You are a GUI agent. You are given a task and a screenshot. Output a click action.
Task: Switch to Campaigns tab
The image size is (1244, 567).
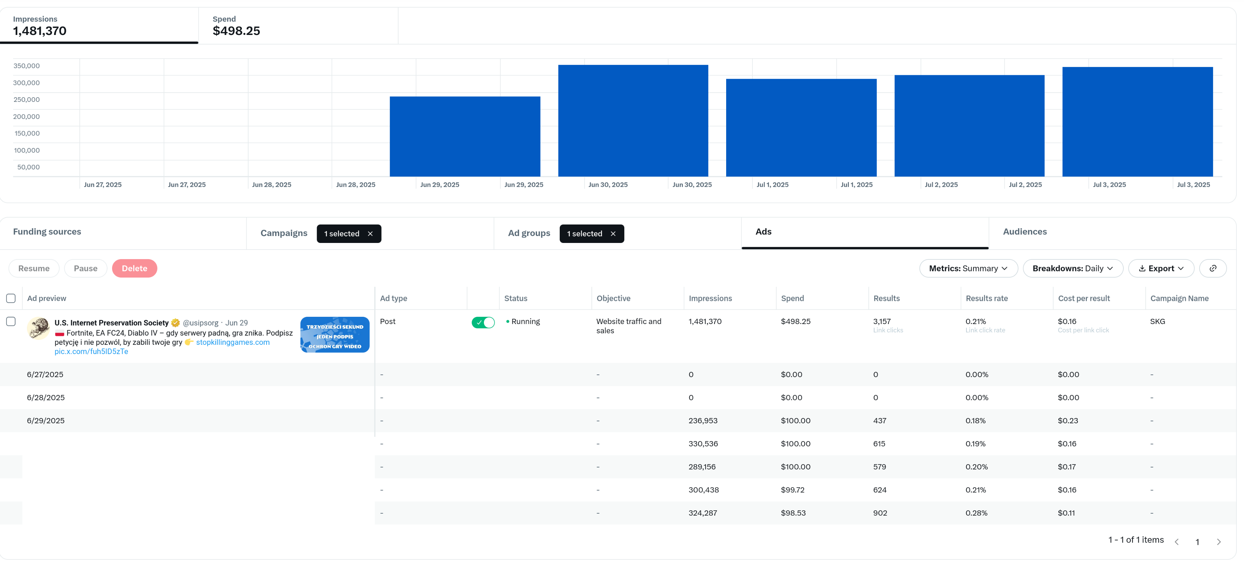(x=284, y=233)
